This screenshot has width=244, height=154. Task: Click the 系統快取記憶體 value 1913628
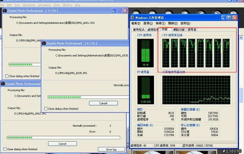click(213, 119)
